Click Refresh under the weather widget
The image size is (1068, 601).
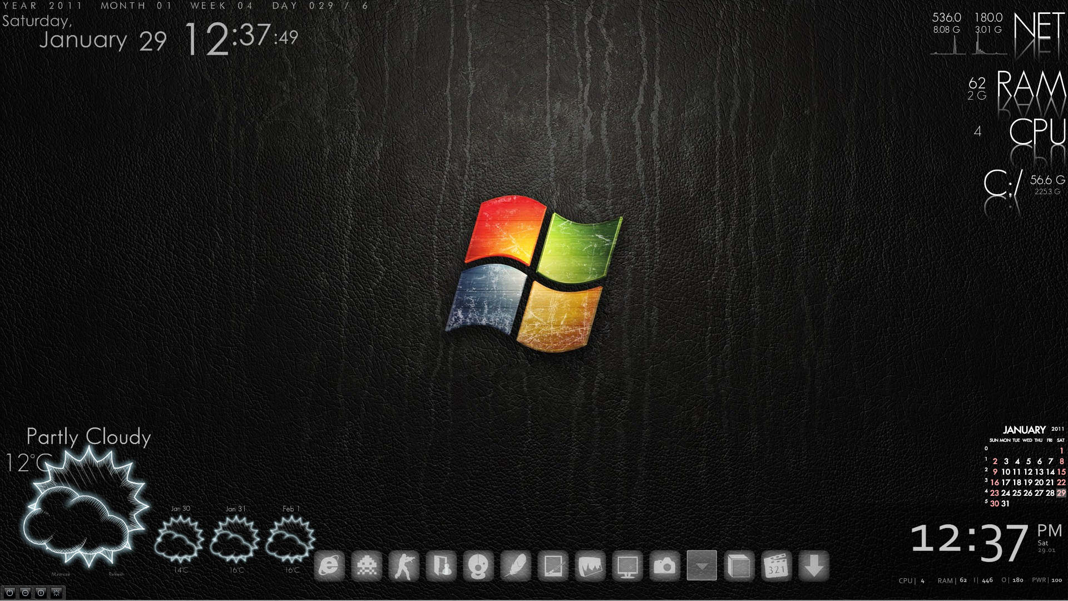pos(116,574)
